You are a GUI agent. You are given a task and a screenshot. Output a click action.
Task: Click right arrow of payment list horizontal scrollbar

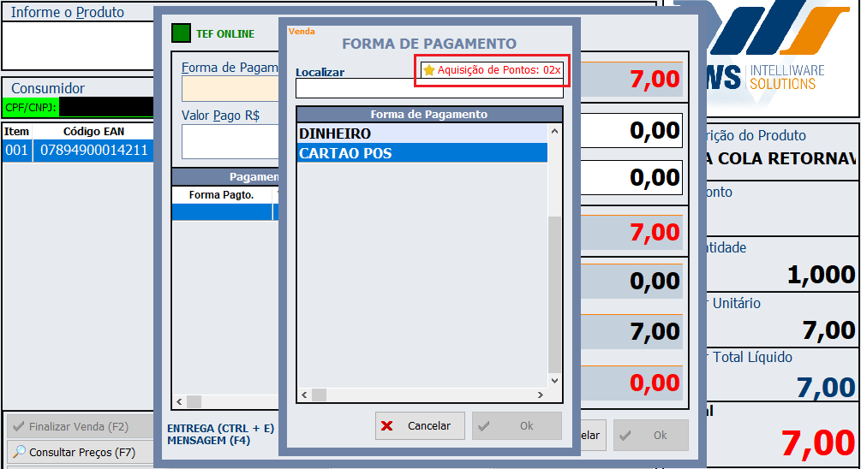coord(541,395)
